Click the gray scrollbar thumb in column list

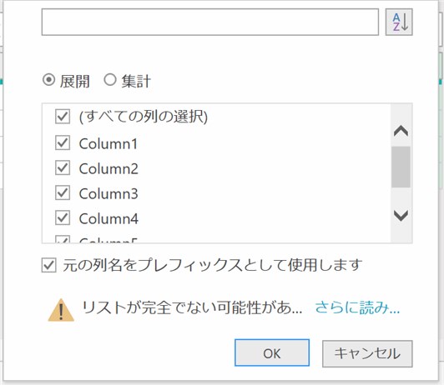[x=401, y=167]
